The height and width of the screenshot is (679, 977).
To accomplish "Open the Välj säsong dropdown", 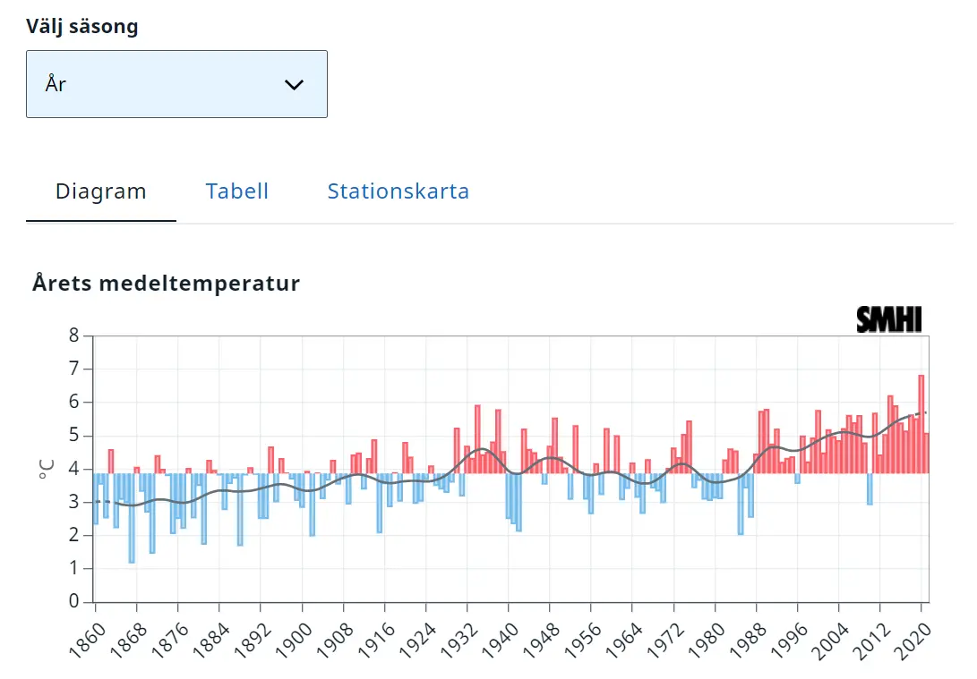I will 176,84.
